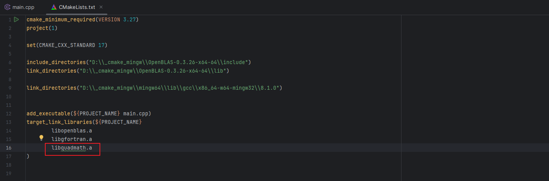Click the mingw32 8.1.0 link_directories path

(179, 88)
